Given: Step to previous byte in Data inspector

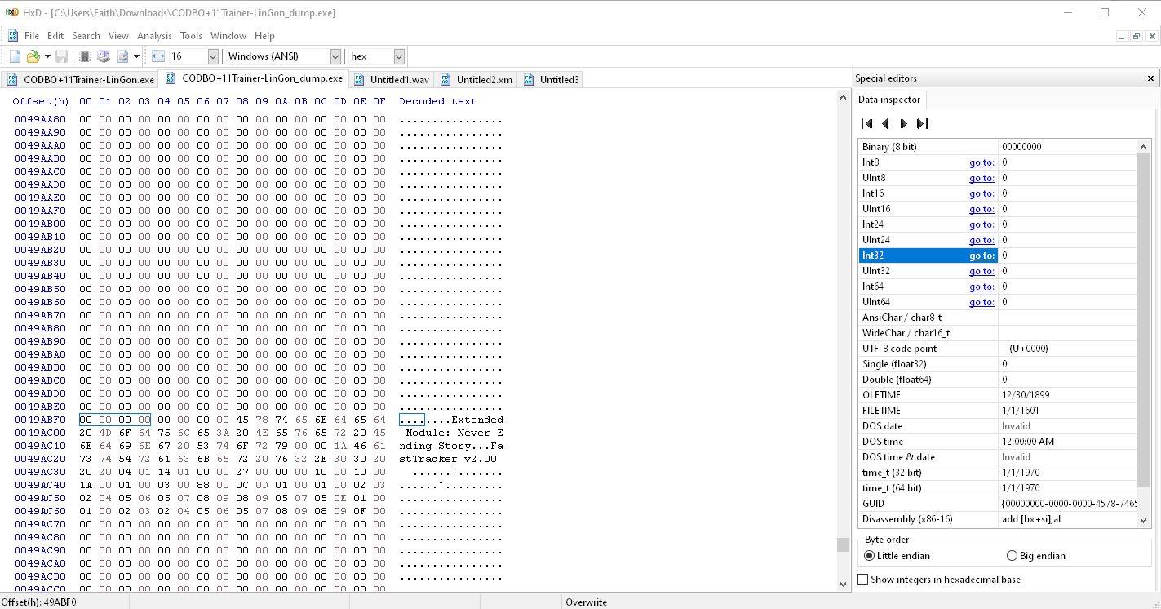Looking at the screenshot, I should 885,124.
